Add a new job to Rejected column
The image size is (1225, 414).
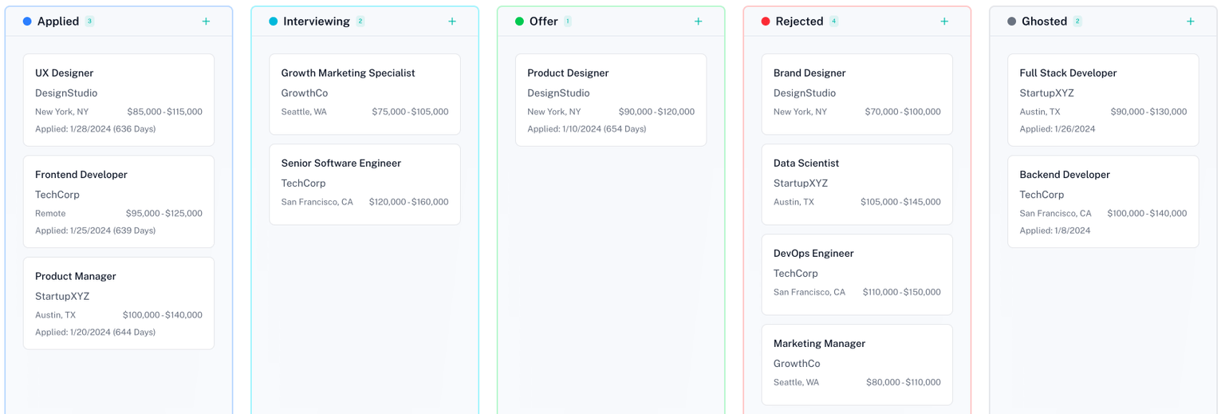point(944,22)
